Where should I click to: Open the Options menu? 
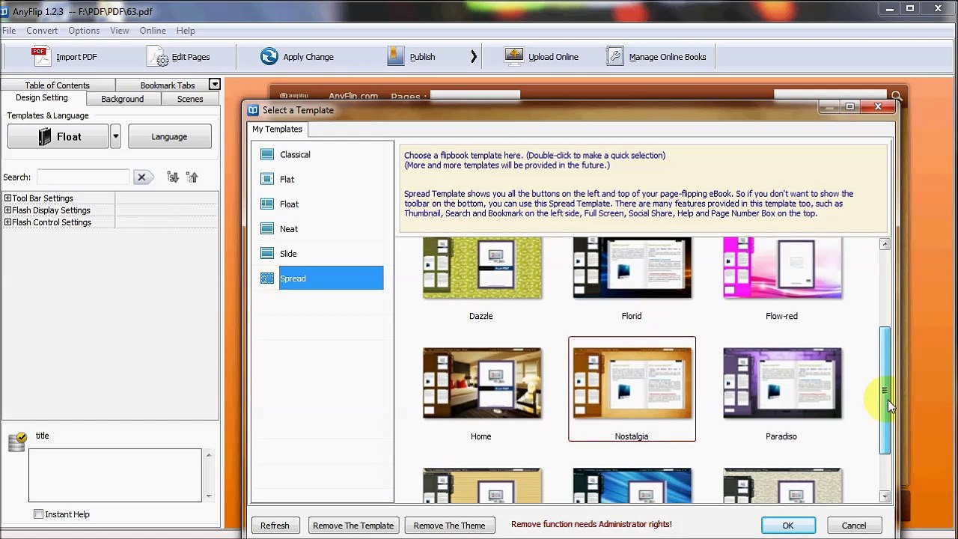click(x=84, y=31)
